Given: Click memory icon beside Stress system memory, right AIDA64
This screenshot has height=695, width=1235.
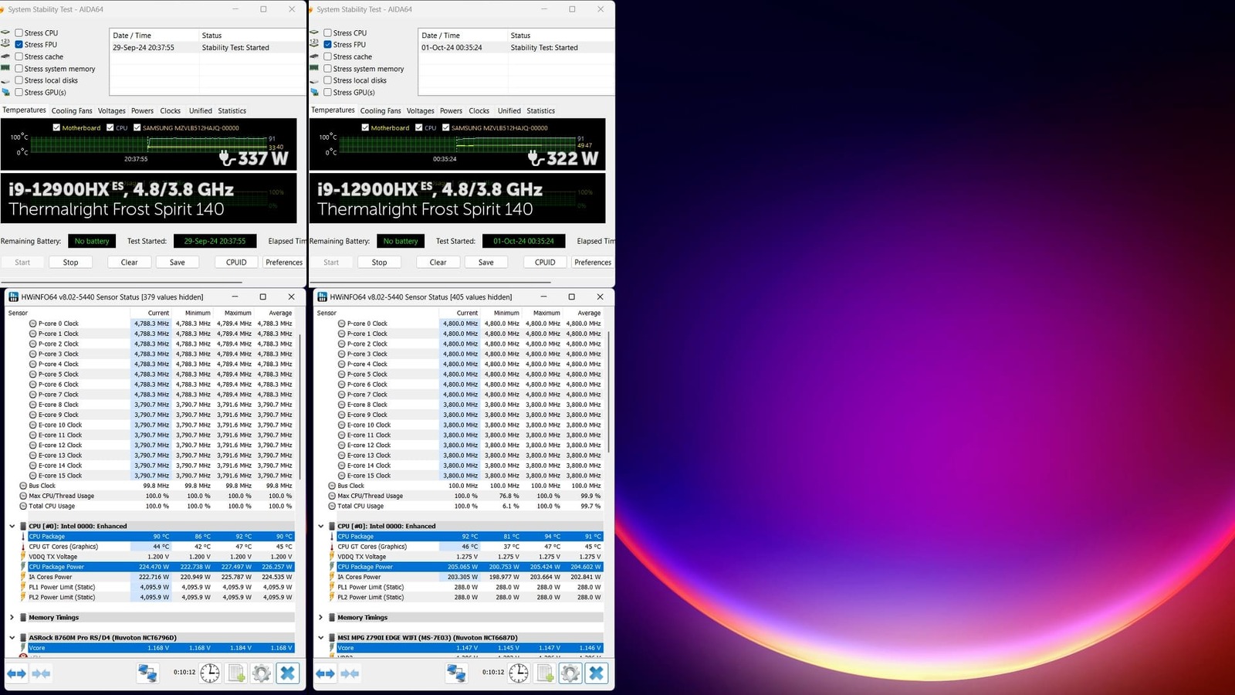Looking at the screenshot, I should point(314,68).
